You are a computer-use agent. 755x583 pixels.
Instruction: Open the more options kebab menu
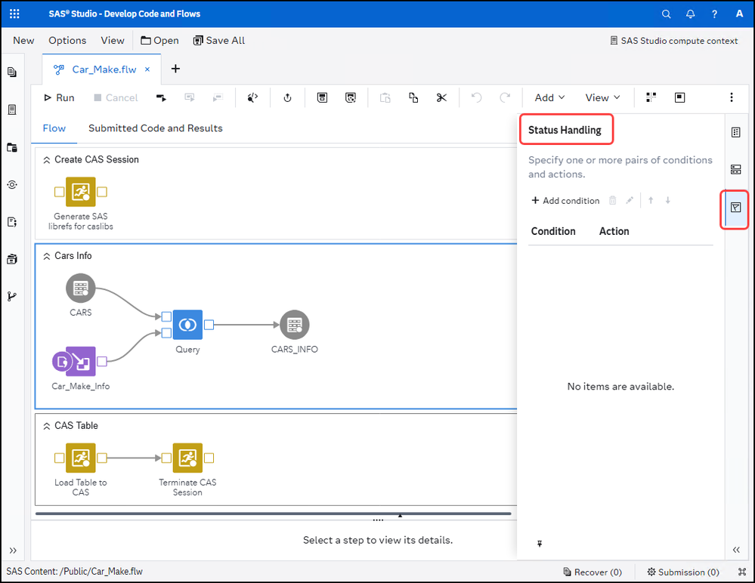[732, 97]
